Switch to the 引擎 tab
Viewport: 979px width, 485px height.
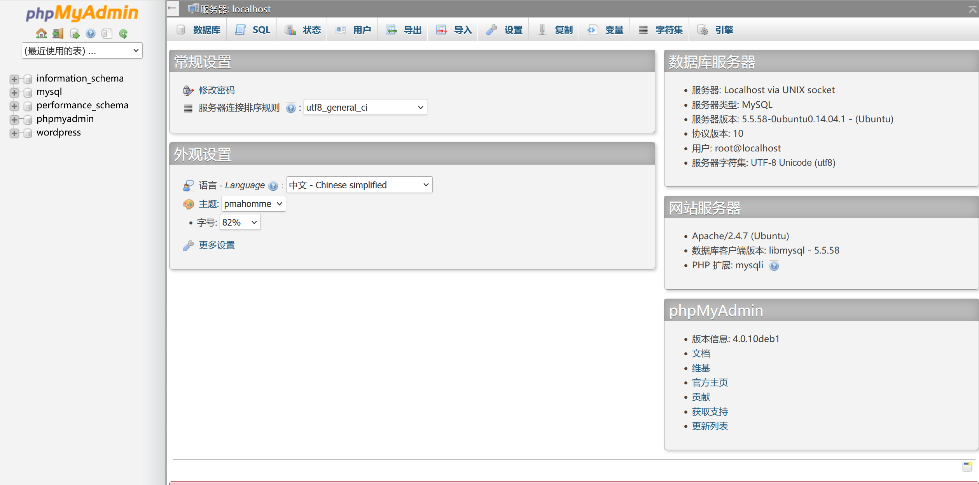715,30
